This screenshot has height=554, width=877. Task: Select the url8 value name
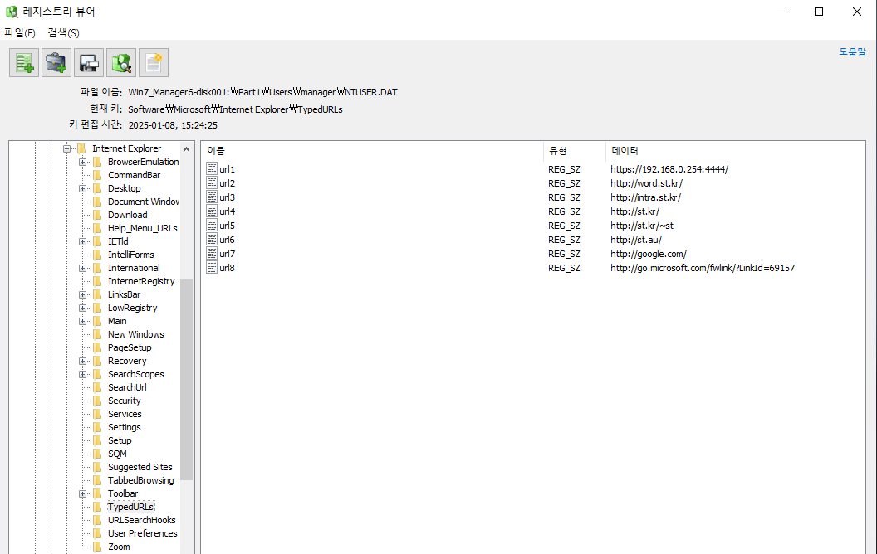coord(227,268)
